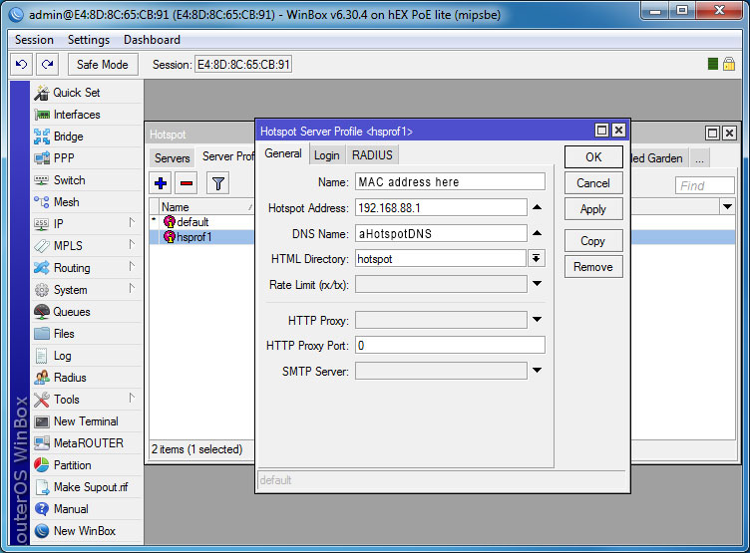Click the padlock icon in toolbar
This screenshot has height=553, width=750.
729,64
